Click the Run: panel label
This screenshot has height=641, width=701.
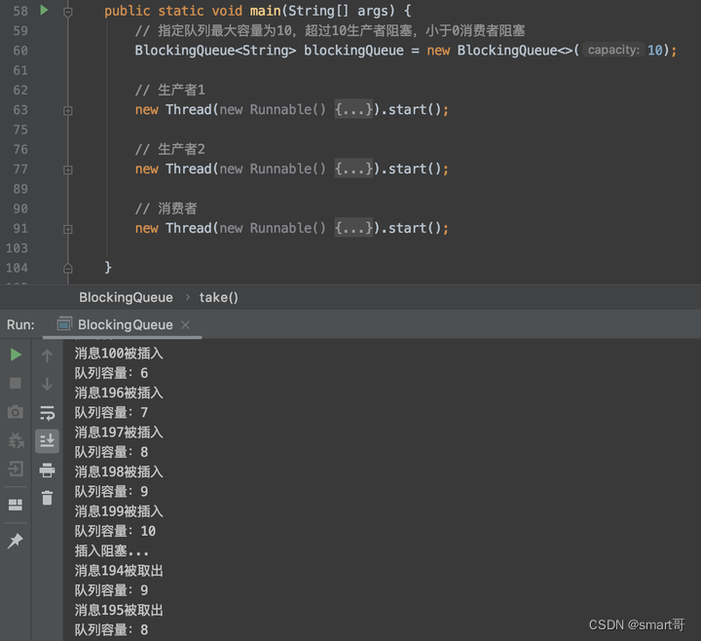tap(20, 324)
